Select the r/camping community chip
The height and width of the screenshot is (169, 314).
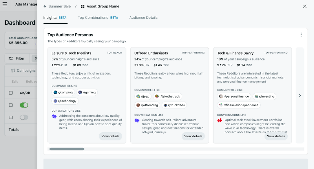point(63,93)
